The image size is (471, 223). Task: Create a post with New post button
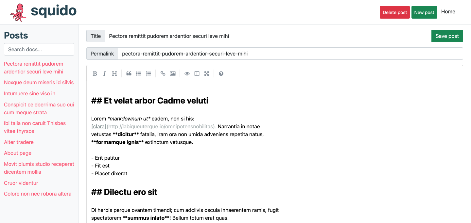click(x=424, y=12)
